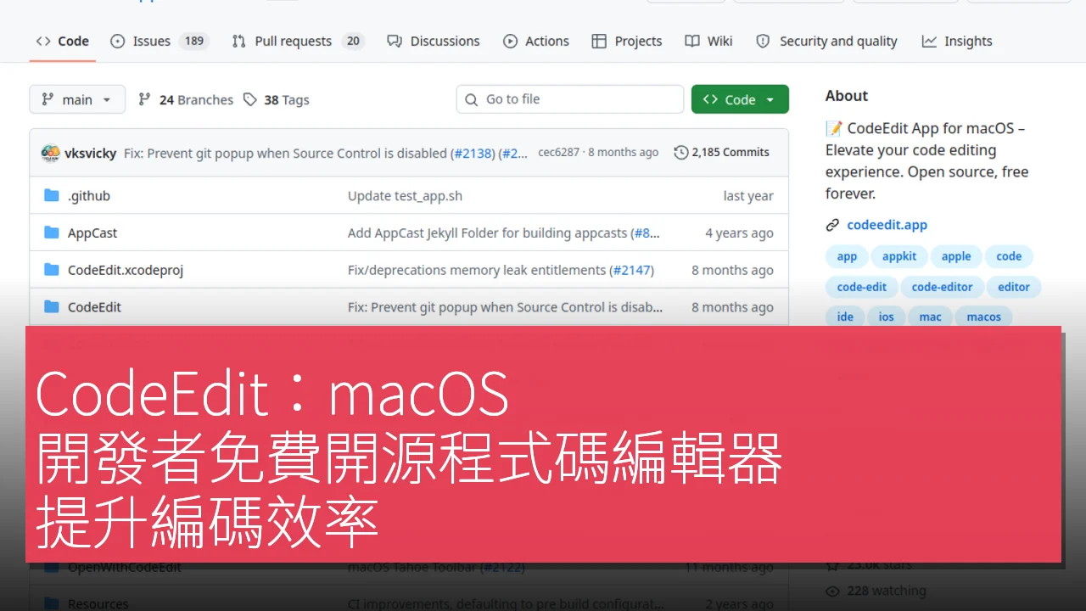Focus the Go to file search field
Image resolution: width=1086 pixels, height=611 pixels.
tap(569, 99)
